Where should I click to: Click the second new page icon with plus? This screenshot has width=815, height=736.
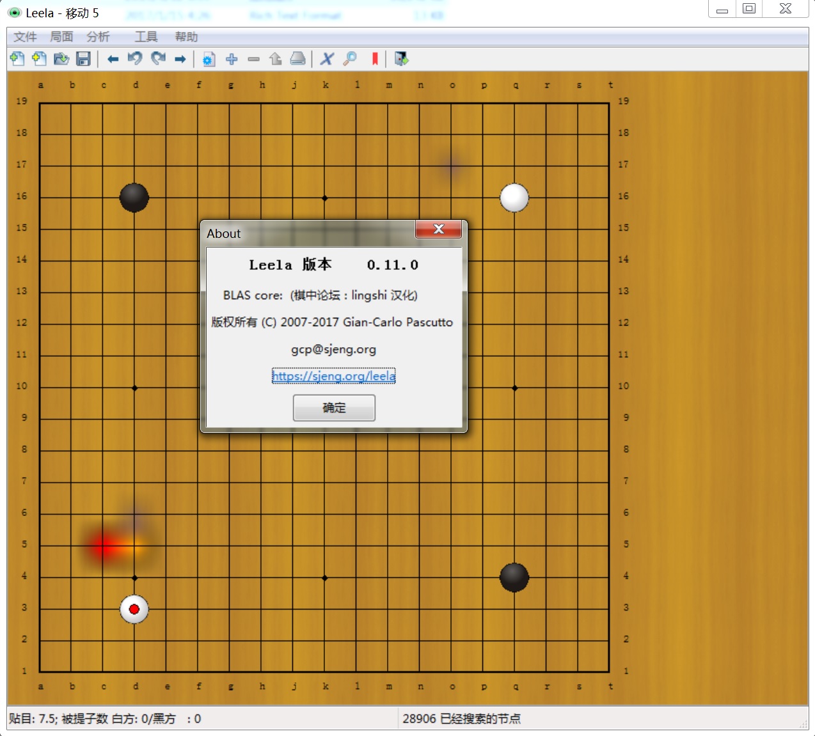pyautogui.click(x=39, y=59)
